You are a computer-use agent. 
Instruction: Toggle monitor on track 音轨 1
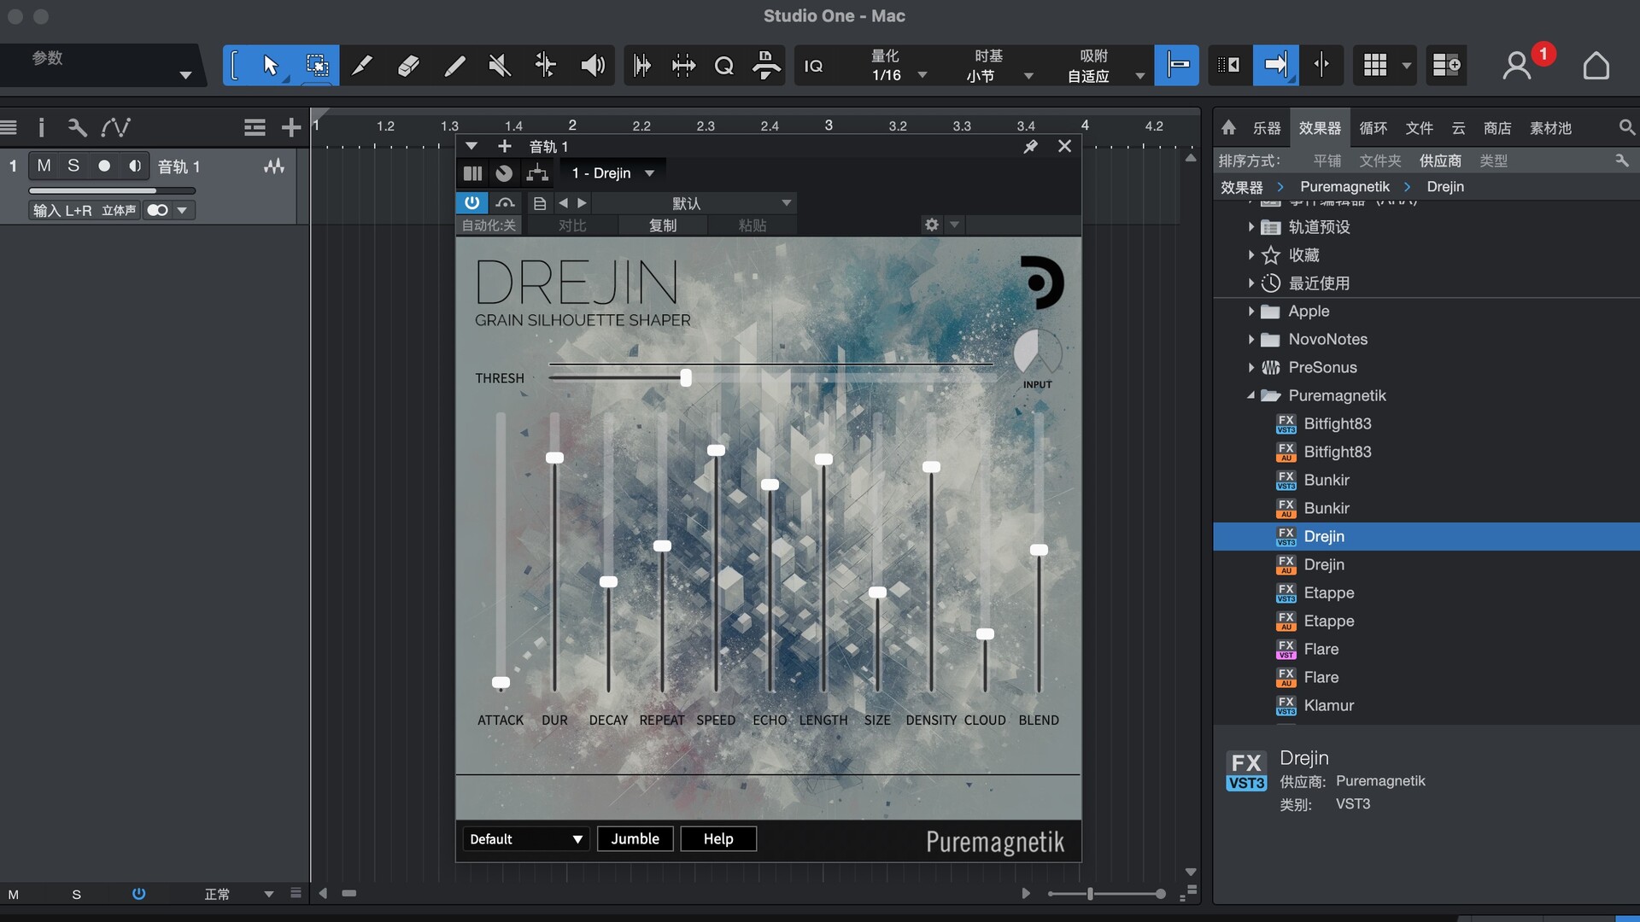(x=134, y=166)
